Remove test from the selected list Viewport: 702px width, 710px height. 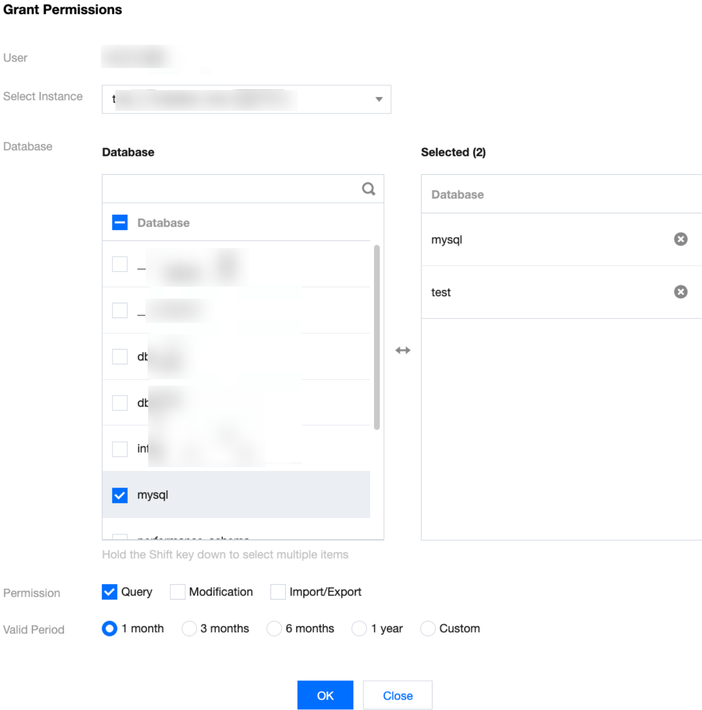coord(680,292)
